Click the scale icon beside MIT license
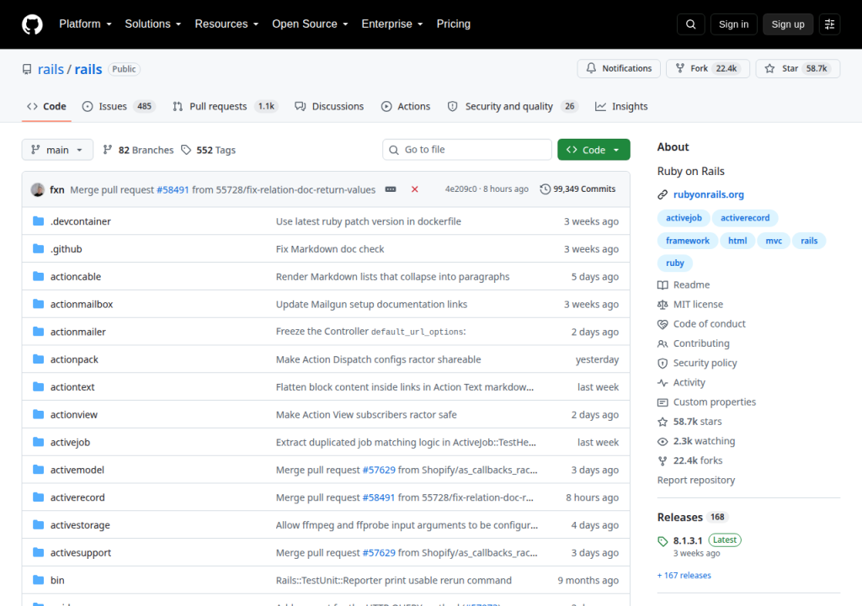This screenshot has width=862, height=606. click(x=662, y=305)
